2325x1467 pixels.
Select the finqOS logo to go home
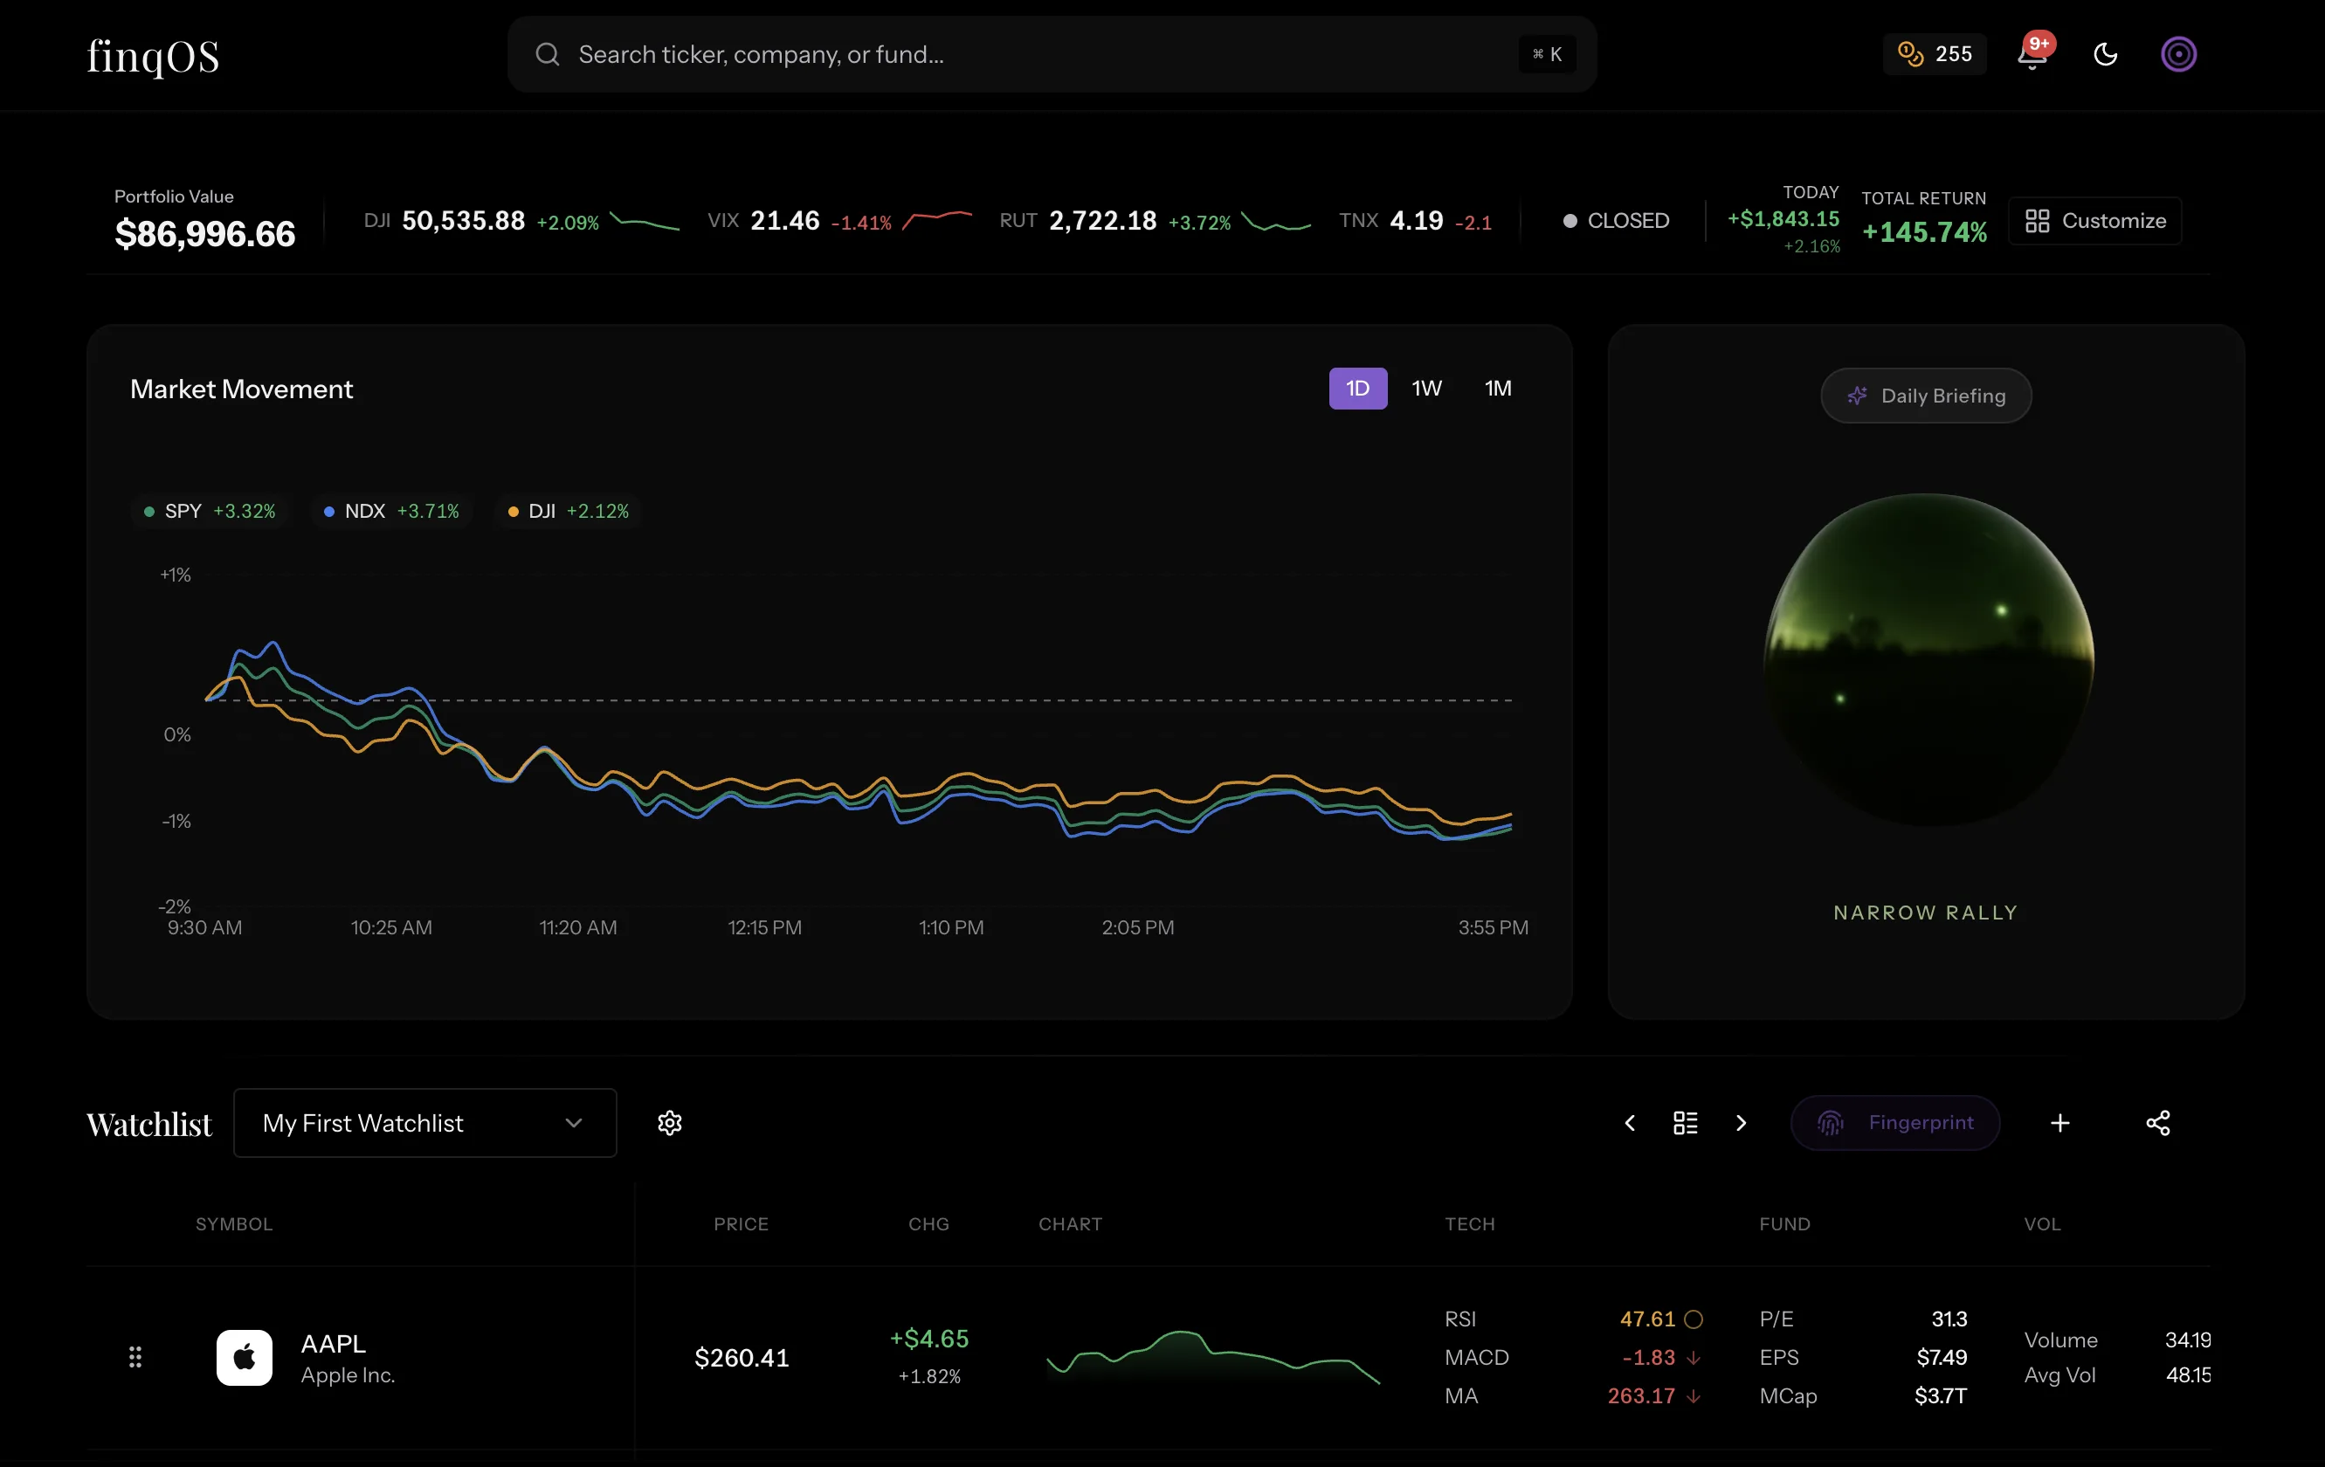pyautogui.click(x=152, y=55)
